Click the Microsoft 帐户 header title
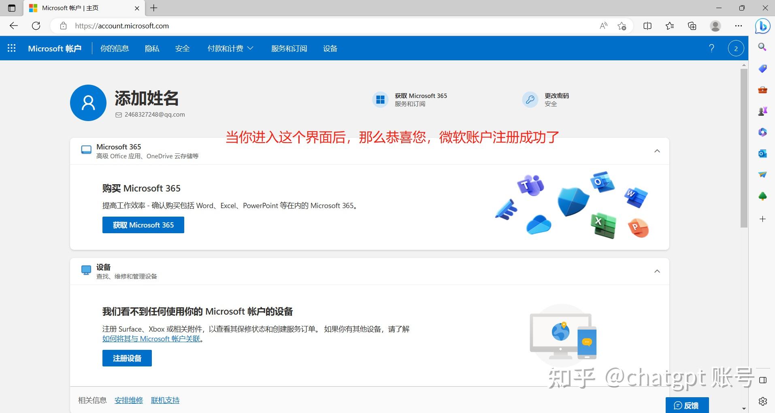Viewport: 775px width, 413px height. point(55,49)
